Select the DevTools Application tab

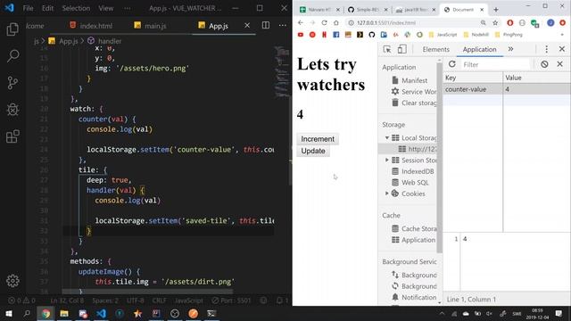coord(479,50)
